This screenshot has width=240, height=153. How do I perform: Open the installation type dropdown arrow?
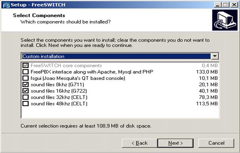[x=215, y=56]
